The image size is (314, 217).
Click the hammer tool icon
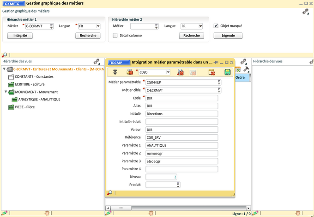[246, 69]
